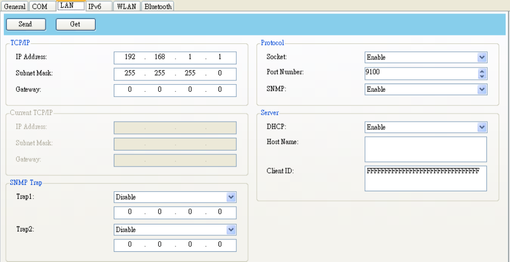Click third octet of TCP/IP IP Address
Image resolution: width=510 pixels, height=262 pixels.
point(190,57)
